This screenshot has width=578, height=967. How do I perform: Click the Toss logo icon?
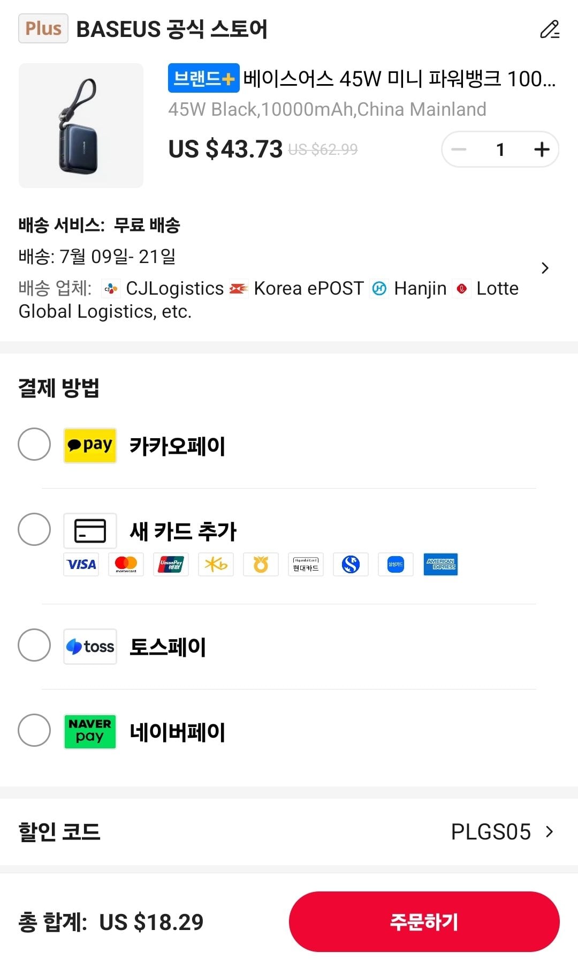pyautogui.click(x=90, y=647)
